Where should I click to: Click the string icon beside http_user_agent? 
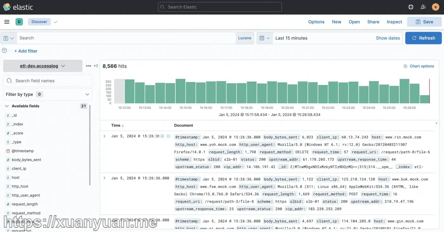8,195
